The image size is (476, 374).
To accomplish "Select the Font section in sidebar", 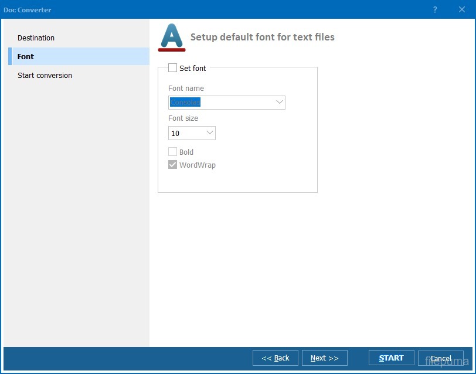I will [26, 56].
